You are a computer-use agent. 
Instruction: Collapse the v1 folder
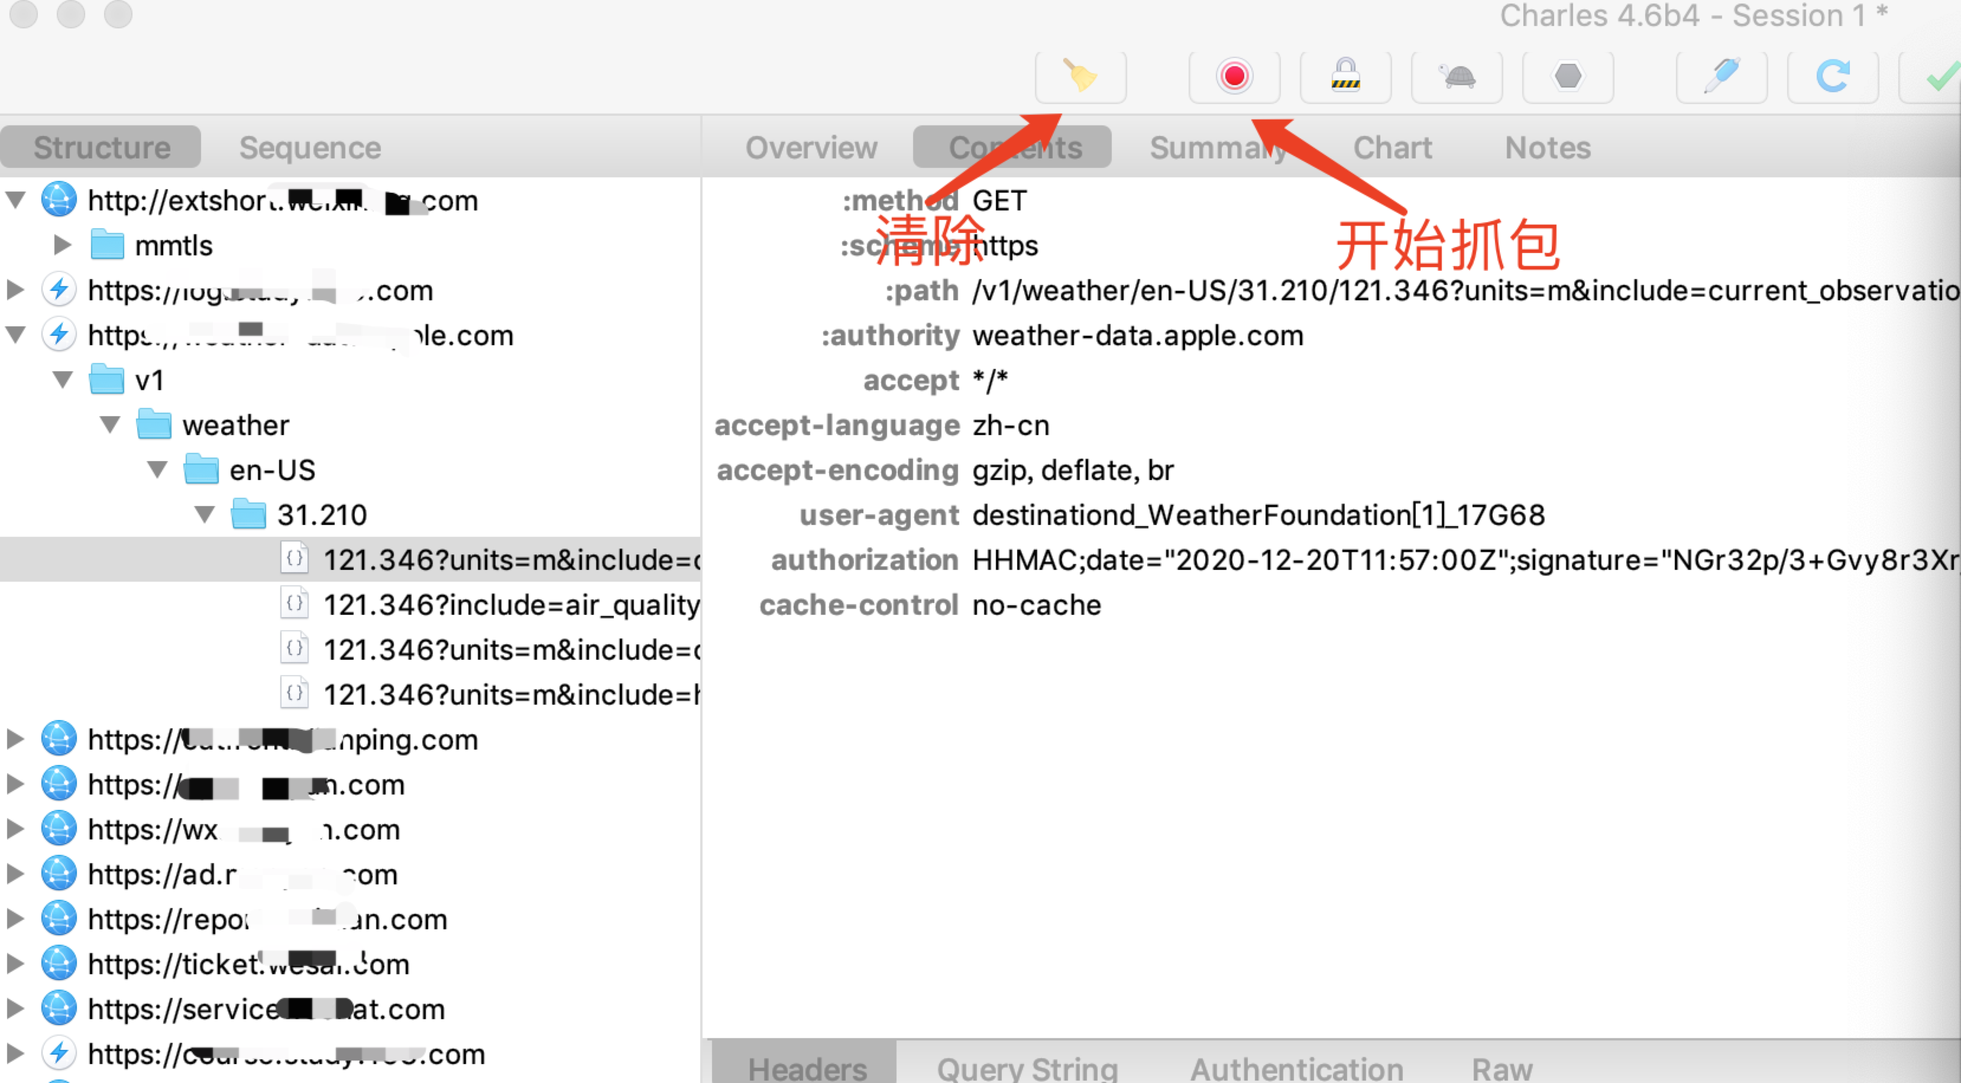coord(63,380)
